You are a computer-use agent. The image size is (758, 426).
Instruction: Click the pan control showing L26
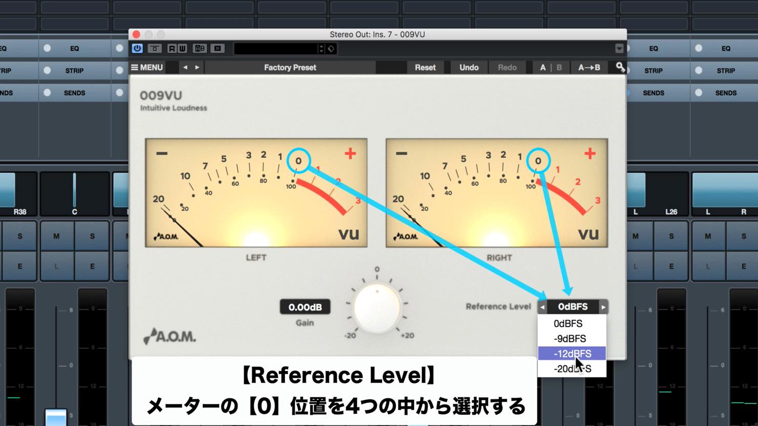pos(658,194)
